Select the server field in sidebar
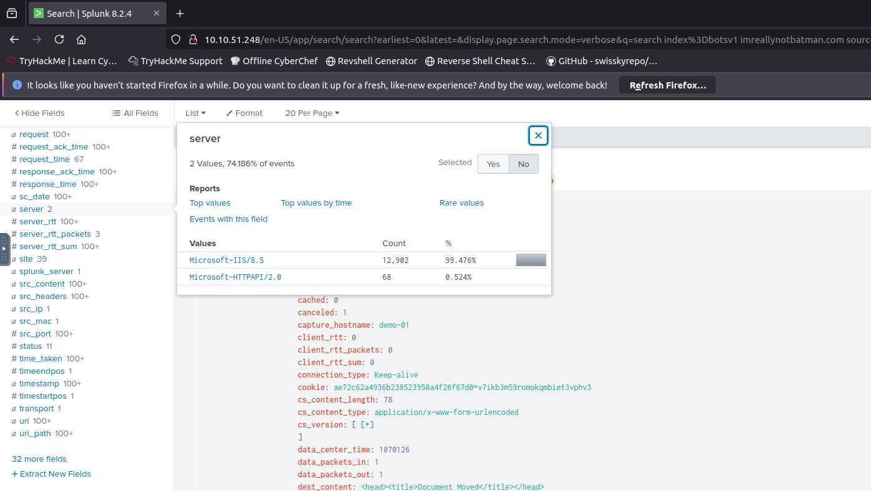The width and height of the screenshot is (871, 491). [x=31, y=209]
